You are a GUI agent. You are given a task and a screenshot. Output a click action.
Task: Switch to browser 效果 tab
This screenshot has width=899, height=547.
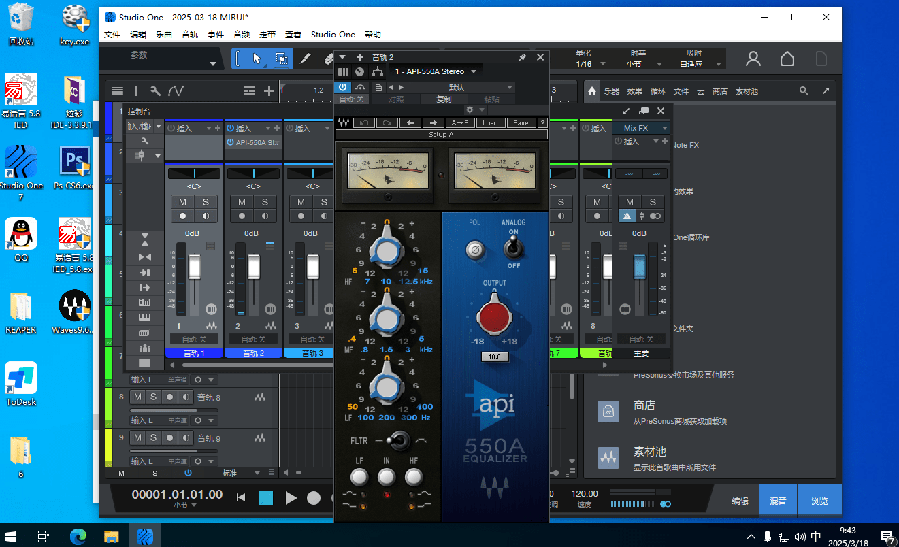tap(634, 90)
